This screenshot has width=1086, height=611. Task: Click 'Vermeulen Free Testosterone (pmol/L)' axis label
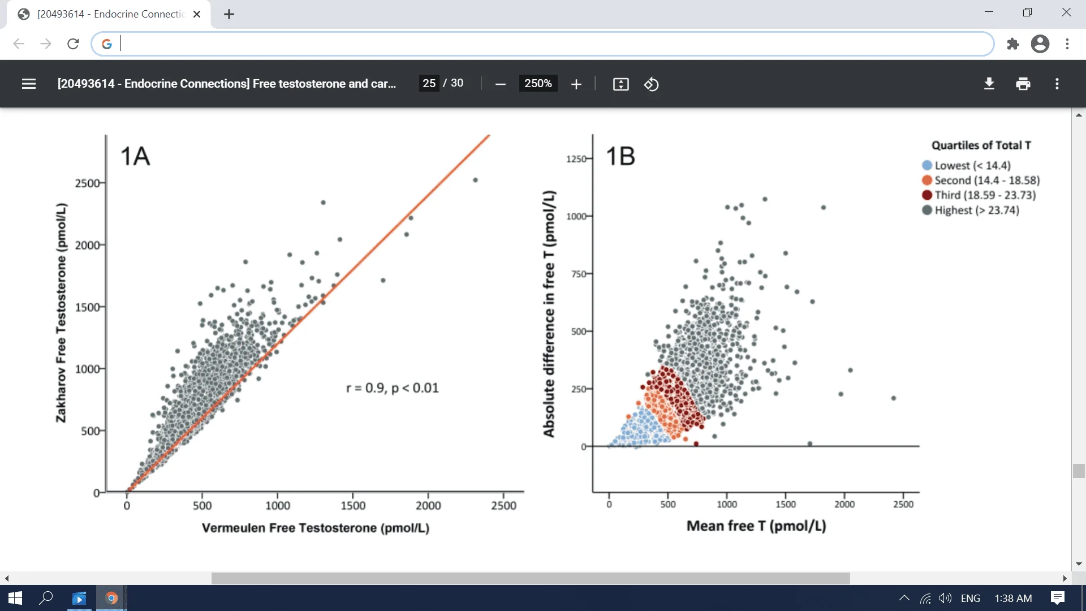point(316,528)
